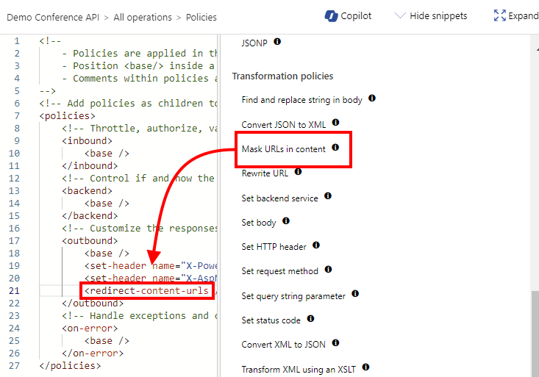The width and height of the screenshot is (539, 377).
Task: Show info for Rewrite URL policy
Action: pos(298,171)
